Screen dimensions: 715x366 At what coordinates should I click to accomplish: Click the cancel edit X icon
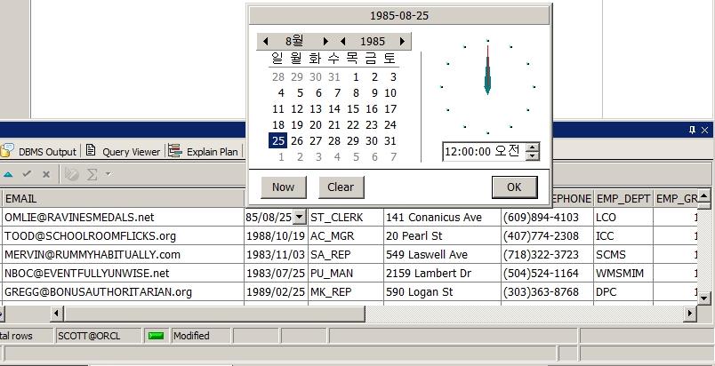click(x=46, y=174)
